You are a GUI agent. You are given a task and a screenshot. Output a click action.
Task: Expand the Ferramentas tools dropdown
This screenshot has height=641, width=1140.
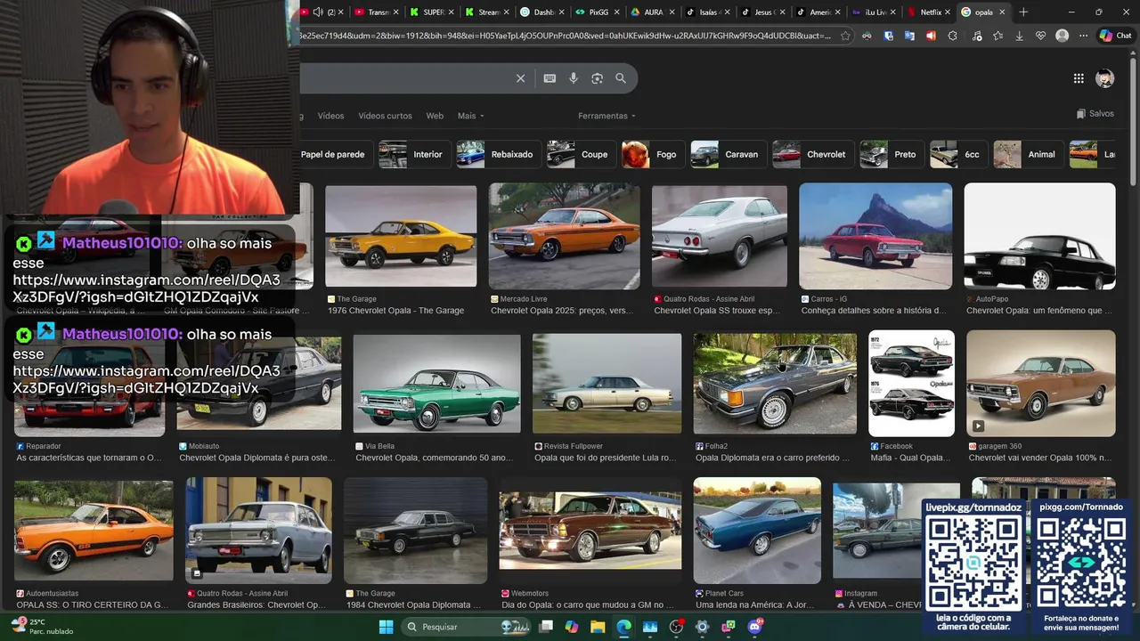click(x=607, y=116)
